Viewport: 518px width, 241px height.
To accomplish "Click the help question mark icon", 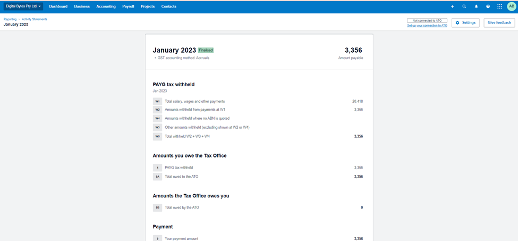I will click(x=488, y=6).
